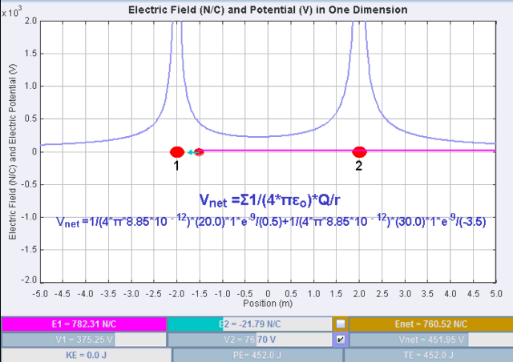
Task: Click red charge 2 on the axis
Action: tap(360, 151)
